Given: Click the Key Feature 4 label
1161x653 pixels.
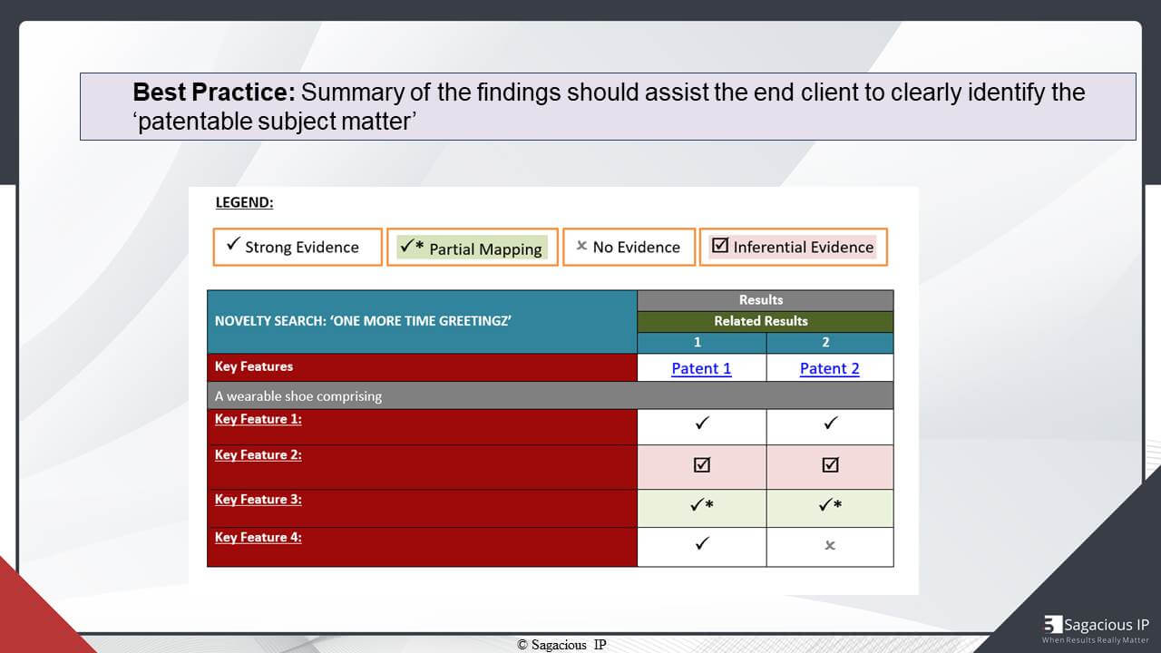Looking at the screenshot, I should coord(259,537).
